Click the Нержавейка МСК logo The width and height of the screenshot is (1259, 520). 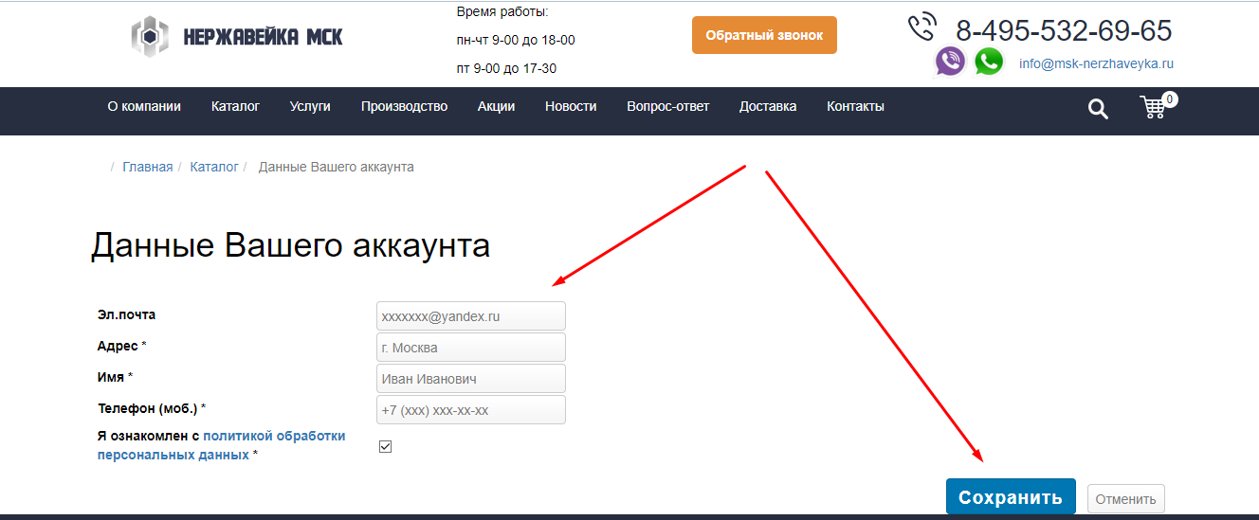click(x=236, y=37)
